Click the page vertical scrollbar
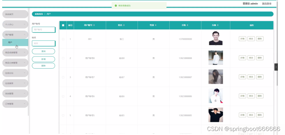The width and height of the screenshot is (285, 135). 277,44
